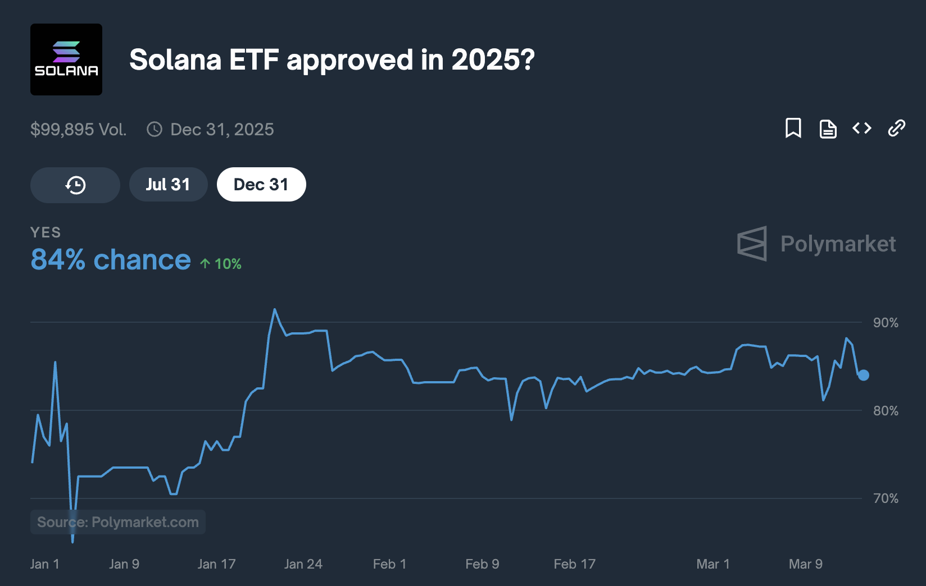
Task: Copy market link with the chain icon
Action: pos(896,129)
